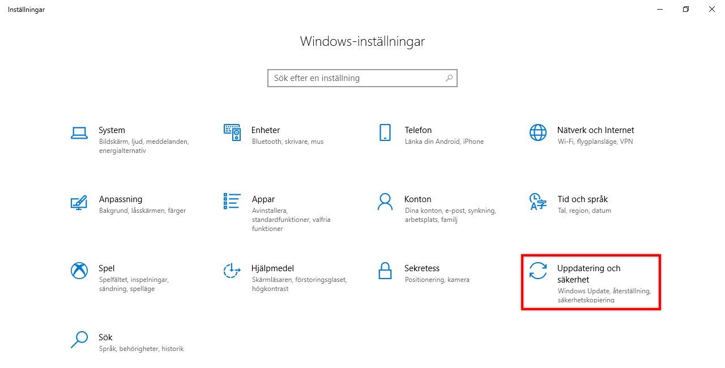Focus the 'Sök efter en inställning' field
Screen dimensions: 725x368
[362, 78]
